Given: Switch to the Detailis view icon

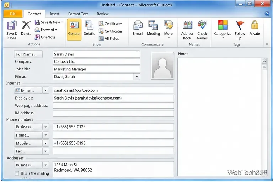Looking at the screenshot, I should (x=89, y=25).
